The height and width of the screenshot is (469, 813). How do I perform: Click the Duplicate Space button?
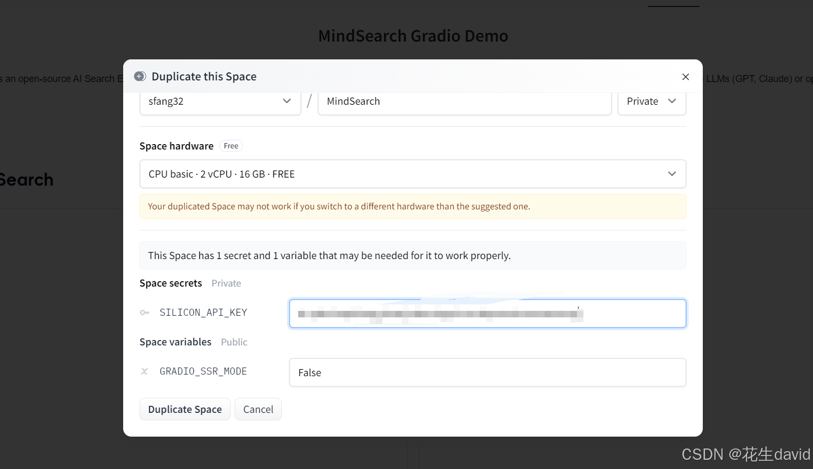[185, 409]
